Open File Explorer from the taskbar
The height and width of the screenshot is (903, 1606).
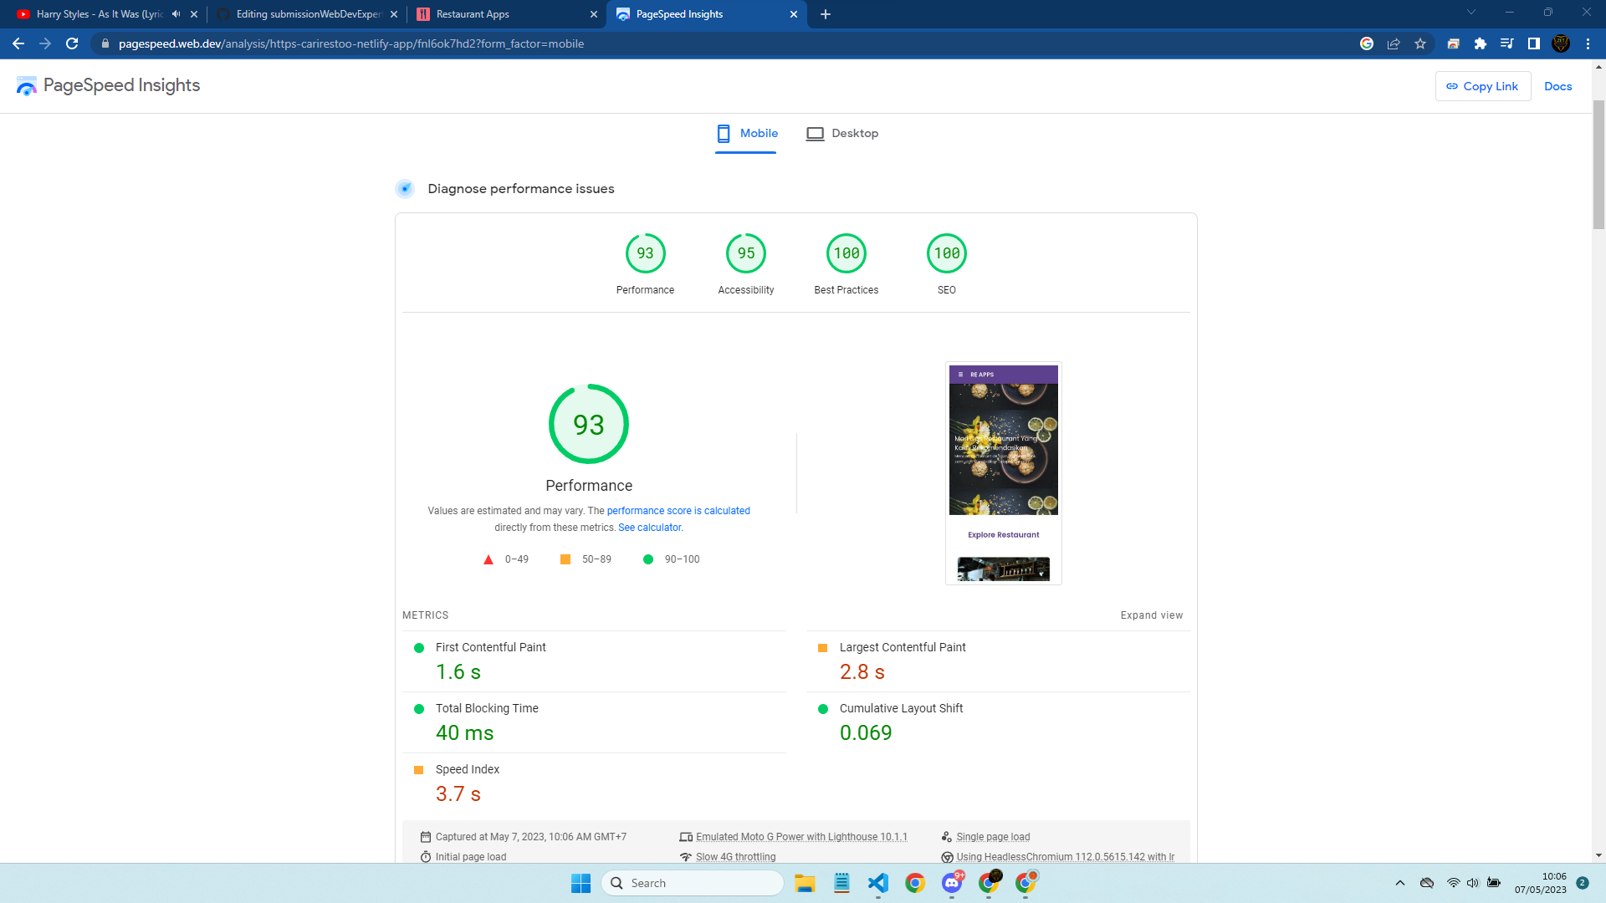click(x=805, y=883)
